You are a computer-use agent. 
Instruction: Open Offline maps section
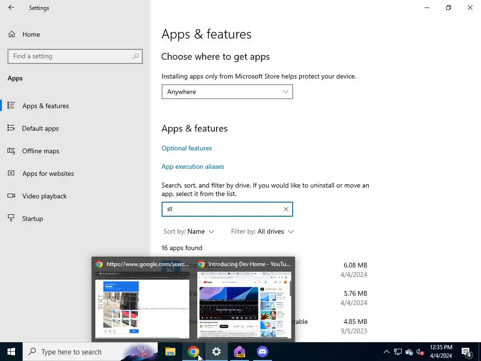[x=40, y=151]
